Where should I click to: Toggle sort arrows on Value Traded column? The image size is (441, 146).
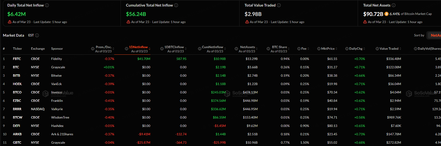pyautogui.click(x=400, y=49)
